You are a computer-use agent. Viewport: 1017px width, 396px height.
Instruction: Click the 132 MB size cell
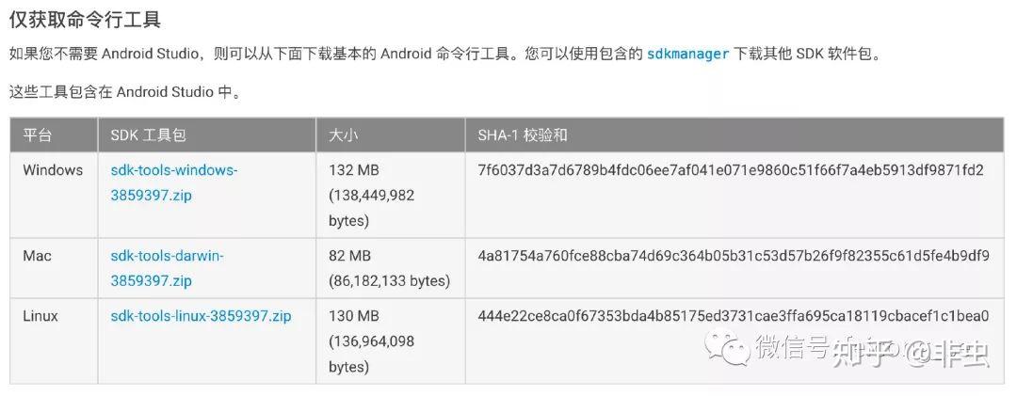(354, 170)
